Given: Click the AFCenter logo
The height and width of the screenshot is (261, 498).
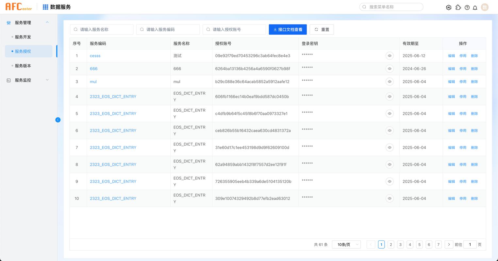Looking at the screenshot, I should [19, 7].
